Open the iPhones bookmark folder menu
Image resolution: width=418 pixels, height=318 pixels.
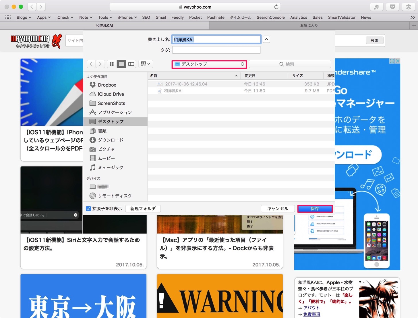tap(127, 17)
